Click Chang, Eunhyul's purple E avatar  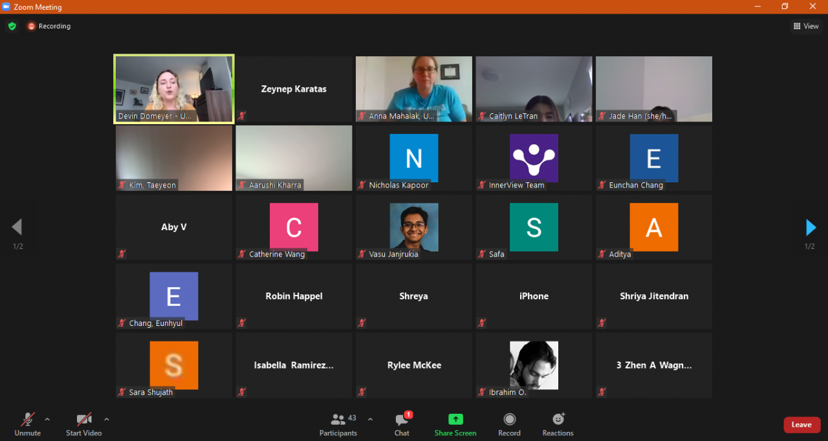click(174, 296)
